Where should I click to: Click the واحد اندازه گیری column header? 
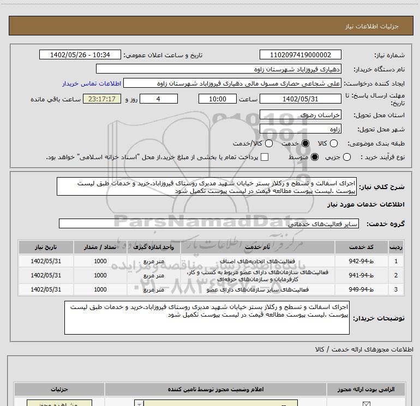[153, 247]
